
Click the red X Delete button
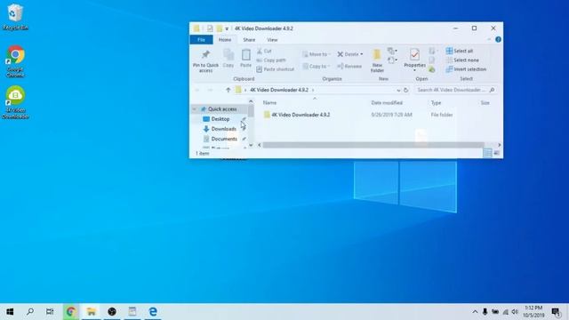pyautogui.click(x=340, y=54)
